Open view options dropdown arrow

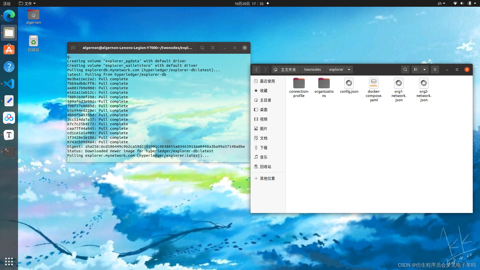[424, 69]
